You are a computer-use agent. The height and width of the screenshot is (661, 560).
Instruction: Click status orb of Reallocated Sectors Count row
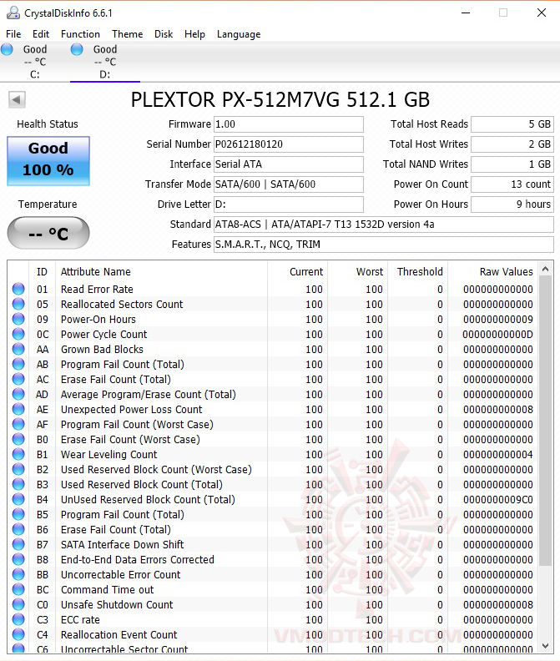pyautogui.click(x=18, y=304)
